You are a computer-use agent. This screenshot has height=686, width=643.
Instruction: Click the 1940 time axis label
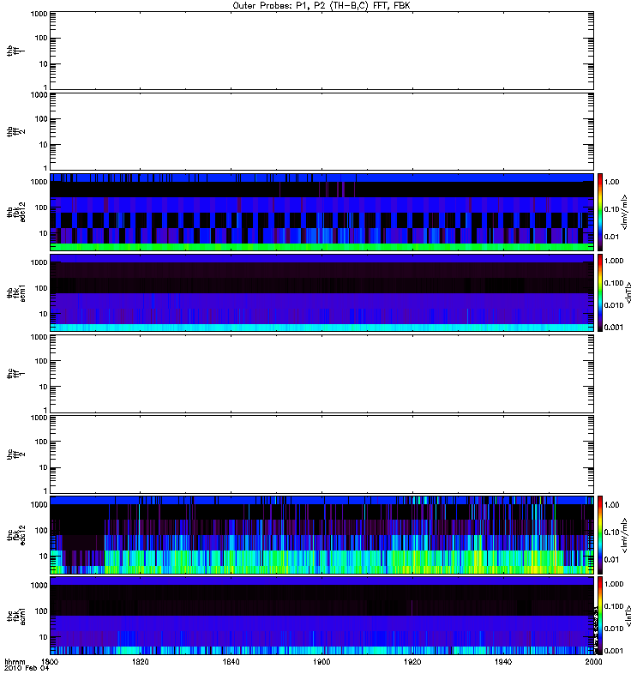coord(503,661)
